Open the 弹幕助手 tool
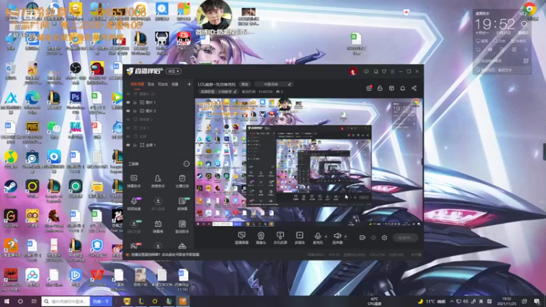This screenshot has height=307, width=546. [134, 181]
